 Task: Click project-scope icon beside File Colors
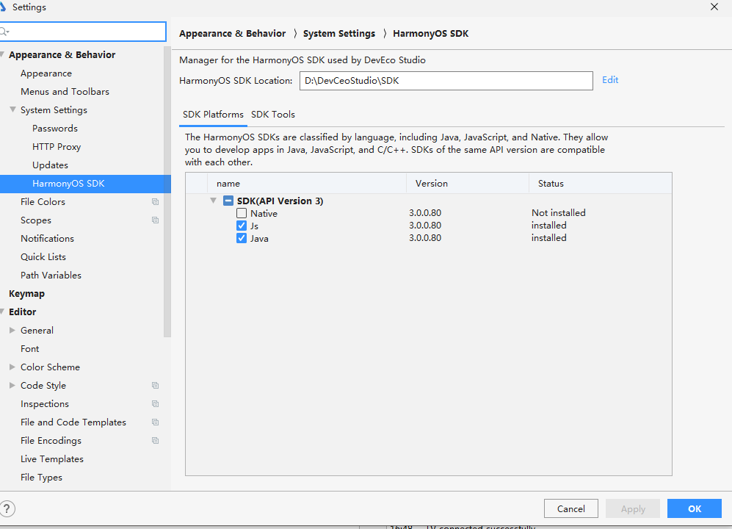point(155,202)
